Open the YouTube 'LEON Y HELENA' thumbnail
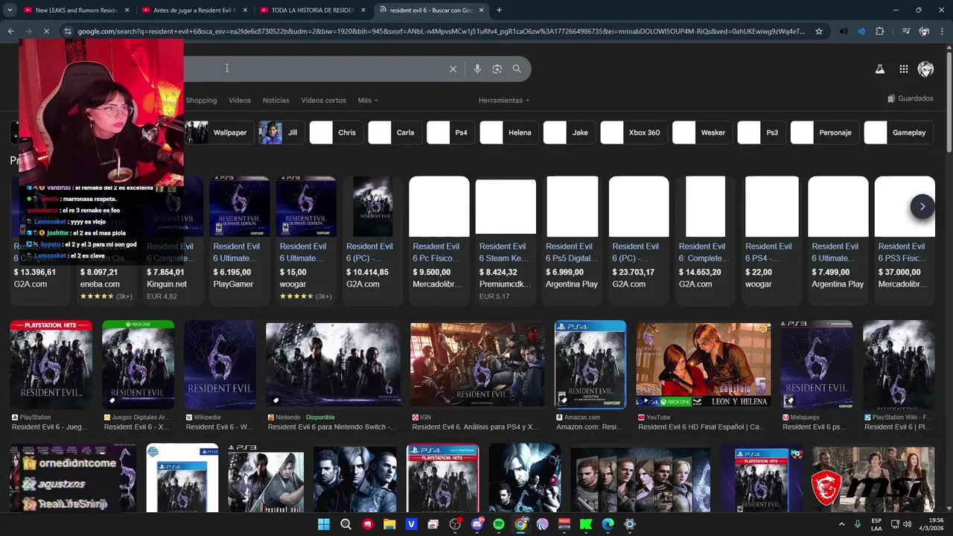The width and height of the screenshot is (953, 536). coord(704,365)
